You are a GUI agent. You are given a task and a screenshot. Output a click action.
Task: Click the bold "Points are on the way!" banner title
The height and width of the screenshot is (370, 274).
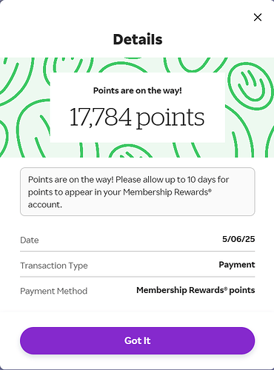tap(138, 90)
